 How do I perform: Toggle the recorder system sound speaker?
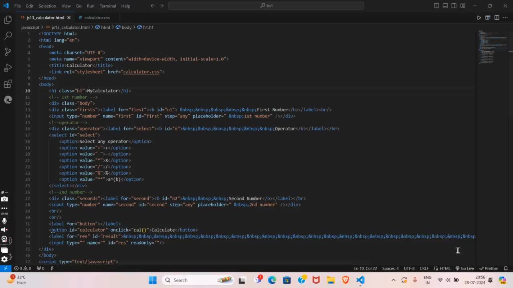pyautogui.click(x=4, y=230)
